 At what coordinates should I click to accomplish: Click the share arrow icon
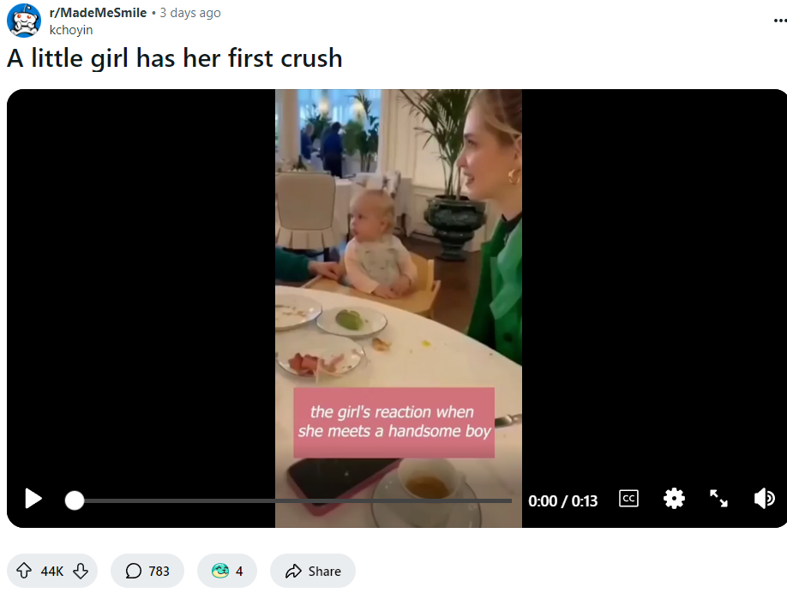[x=293, y=571]
